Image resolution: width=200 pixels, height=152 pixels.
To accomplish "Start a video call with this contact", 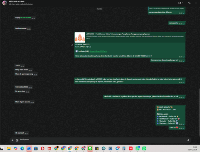I will [180, 3].
